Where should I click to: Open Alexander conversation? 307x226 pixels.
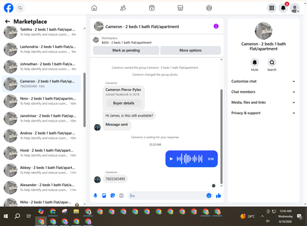(41, 187)
